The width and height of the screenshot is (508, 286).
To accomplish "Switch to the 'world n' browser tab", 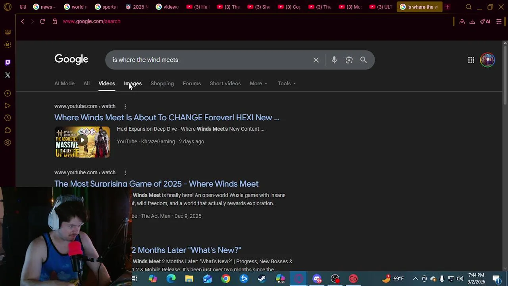I will tap(76, 7).
